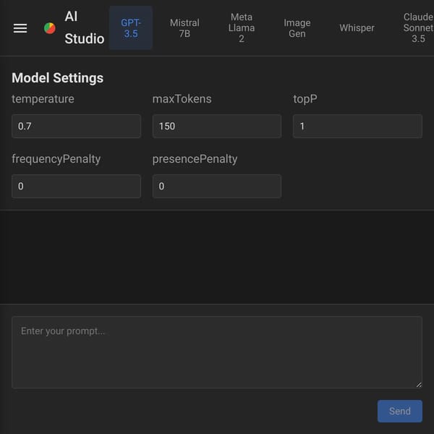This screenshot has width=434, height=434.
Task: Click the Send button
Action: (400, 411)
